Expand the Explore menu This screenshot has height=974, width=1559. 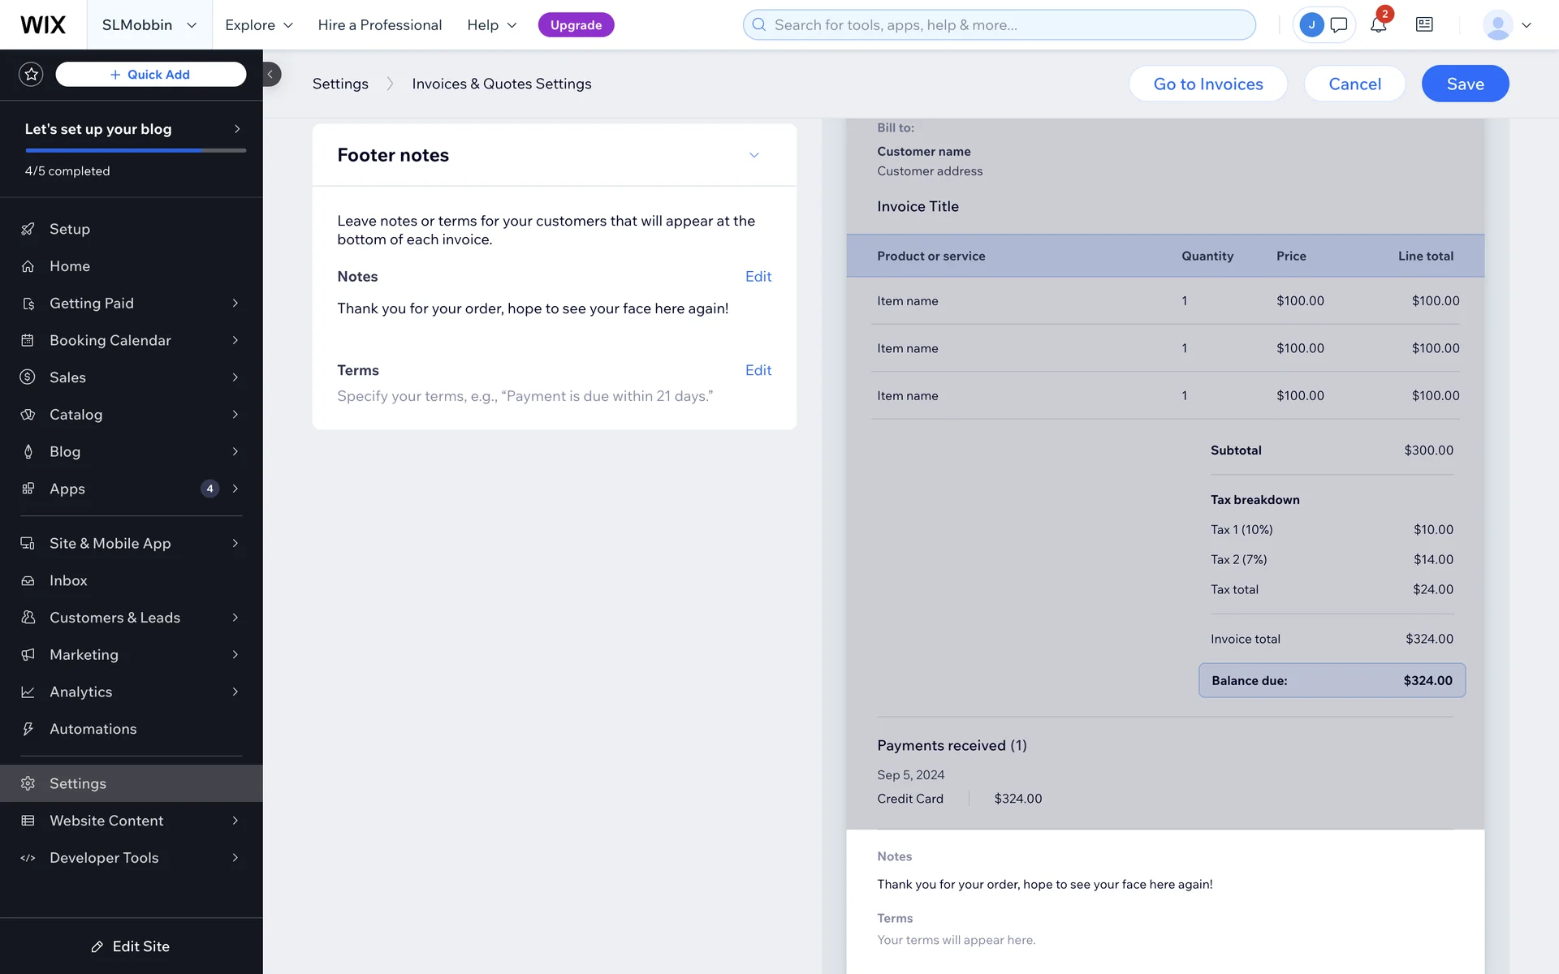tap(258, 25)
